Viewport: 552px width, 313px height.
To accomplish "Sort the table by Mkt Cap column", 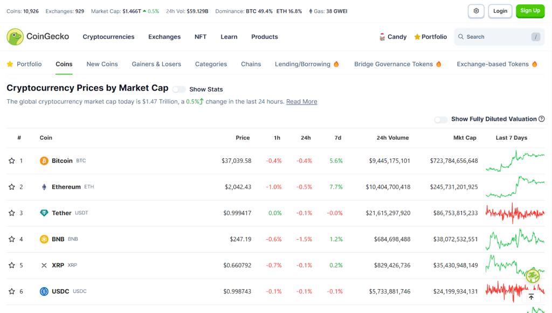I will point(465,138).
